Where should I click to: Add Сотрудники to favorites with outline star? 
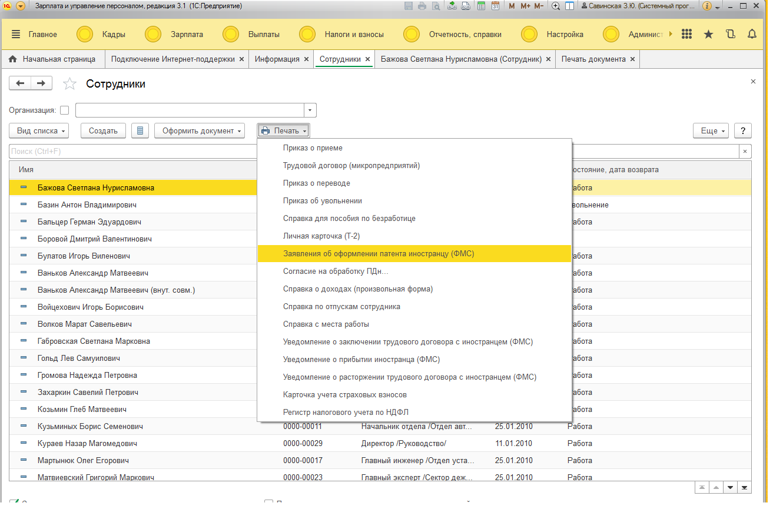click(x=70, y=84)
